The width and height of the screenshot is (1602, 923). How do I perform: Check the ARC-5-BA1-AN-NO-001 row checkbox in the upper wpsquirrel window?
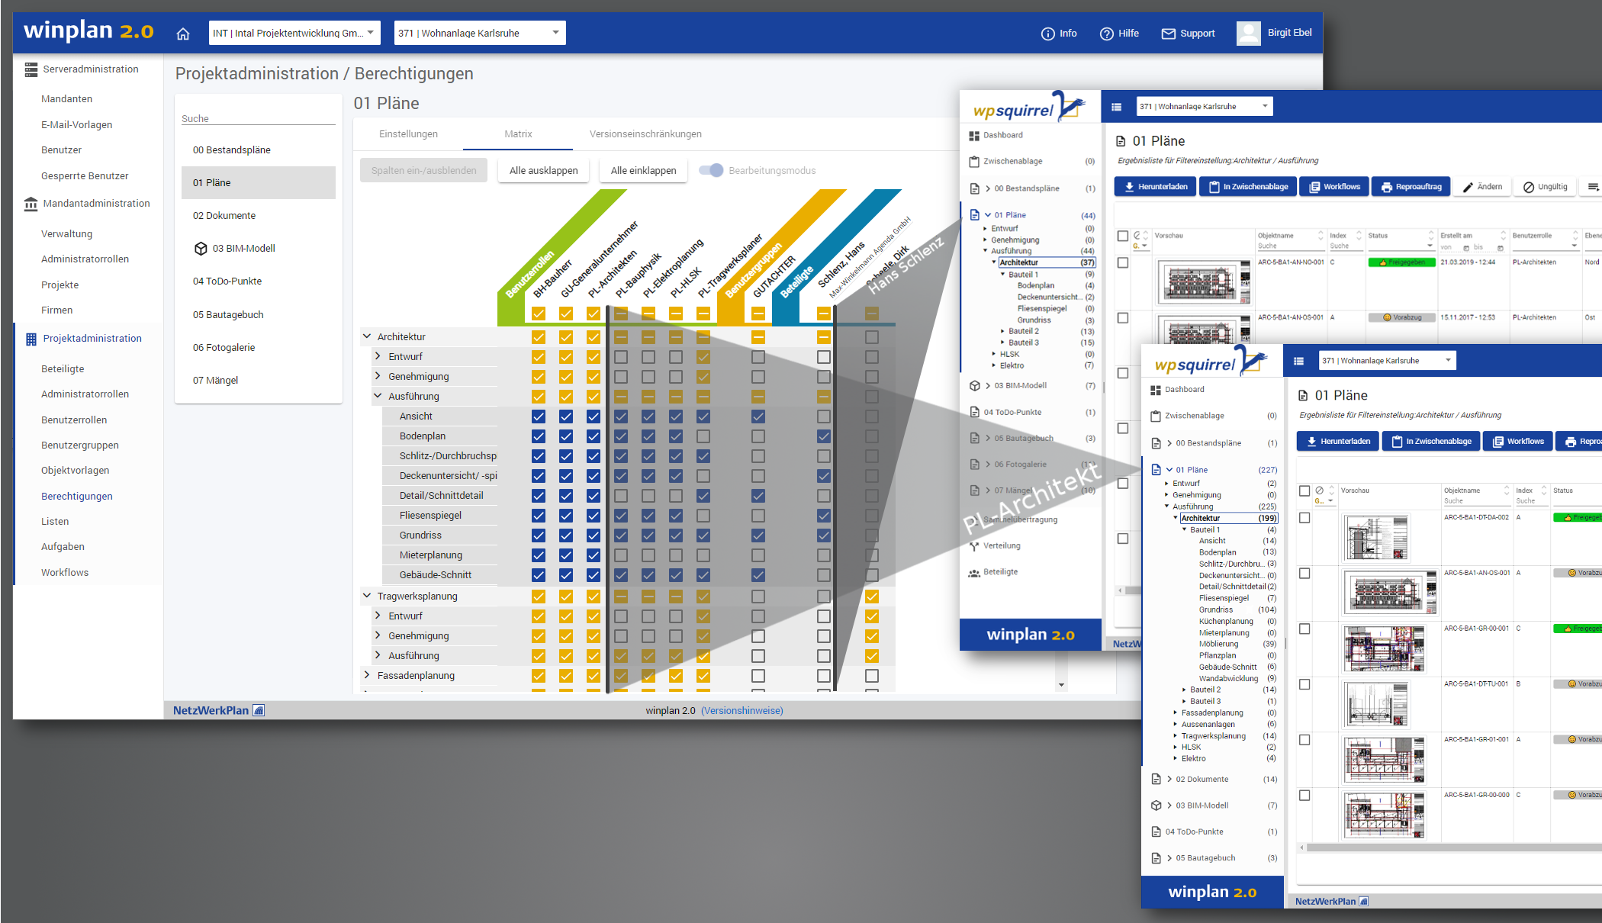point(1123,262)
